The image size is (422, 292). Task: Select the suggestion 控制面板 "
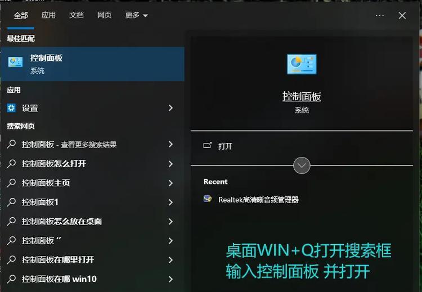(92, 241)
